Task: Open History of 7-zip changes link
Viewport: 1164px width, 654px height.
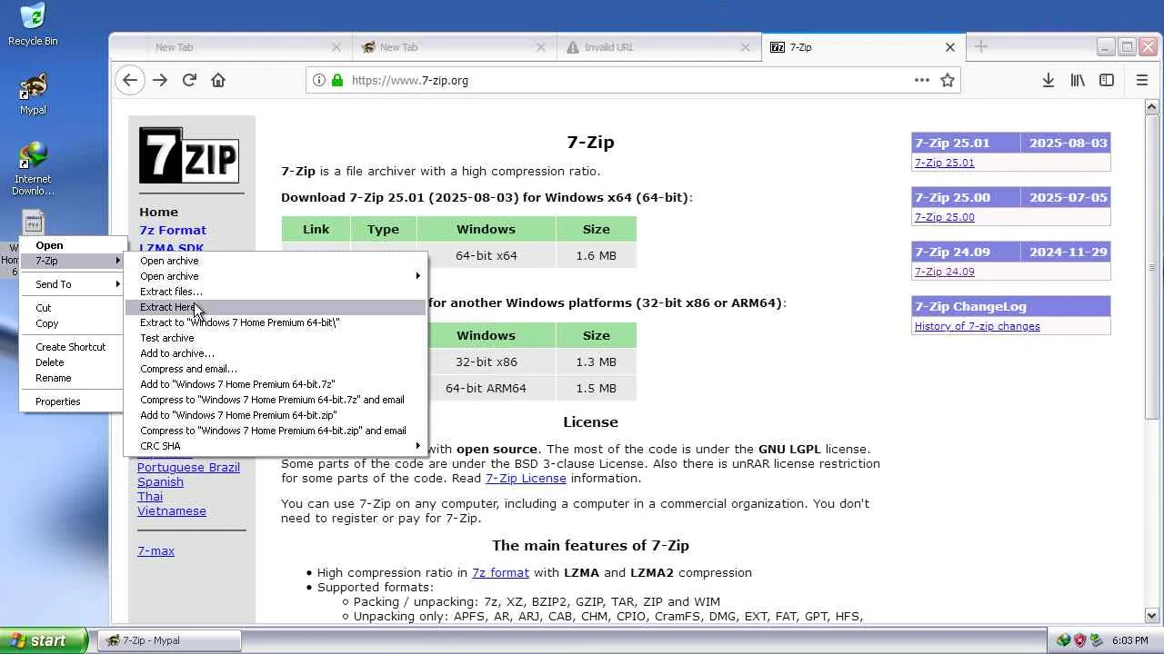Action: tap(977, 326)
